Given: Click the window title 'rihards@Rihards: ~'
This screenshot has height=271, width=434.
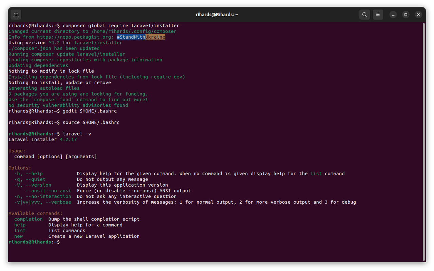Looking at the screenshot, I should point(217,15).
